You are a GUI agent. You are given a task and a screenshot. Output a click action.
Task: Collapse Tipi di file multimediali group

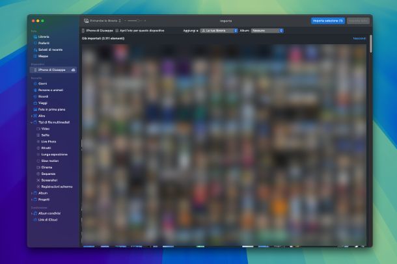pos(31,122)
